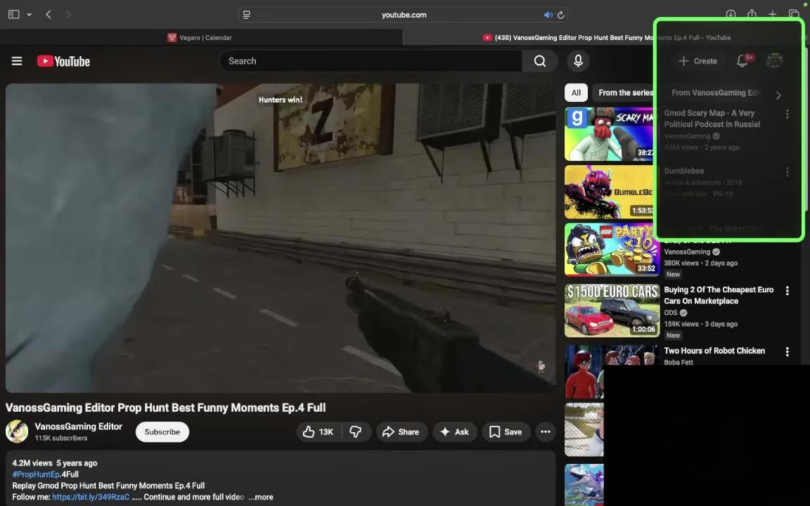Go back in Safari
Screen dimensions: 810x506
pos(49,15)
